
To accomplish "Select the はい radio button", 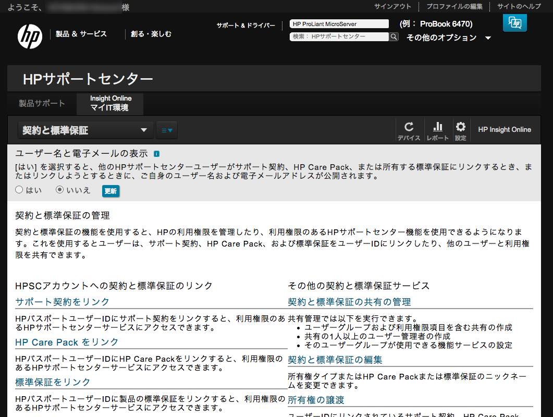I will coord(19,190).
